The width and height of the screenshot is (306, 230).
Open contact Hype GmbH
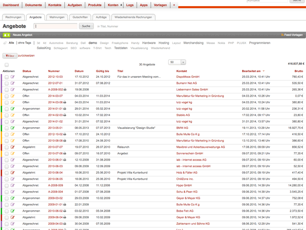(x=184, y=186)
